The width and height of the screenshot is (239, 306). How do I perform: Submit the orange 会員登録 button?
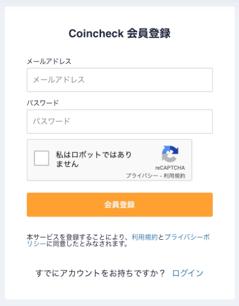point(120,205)
